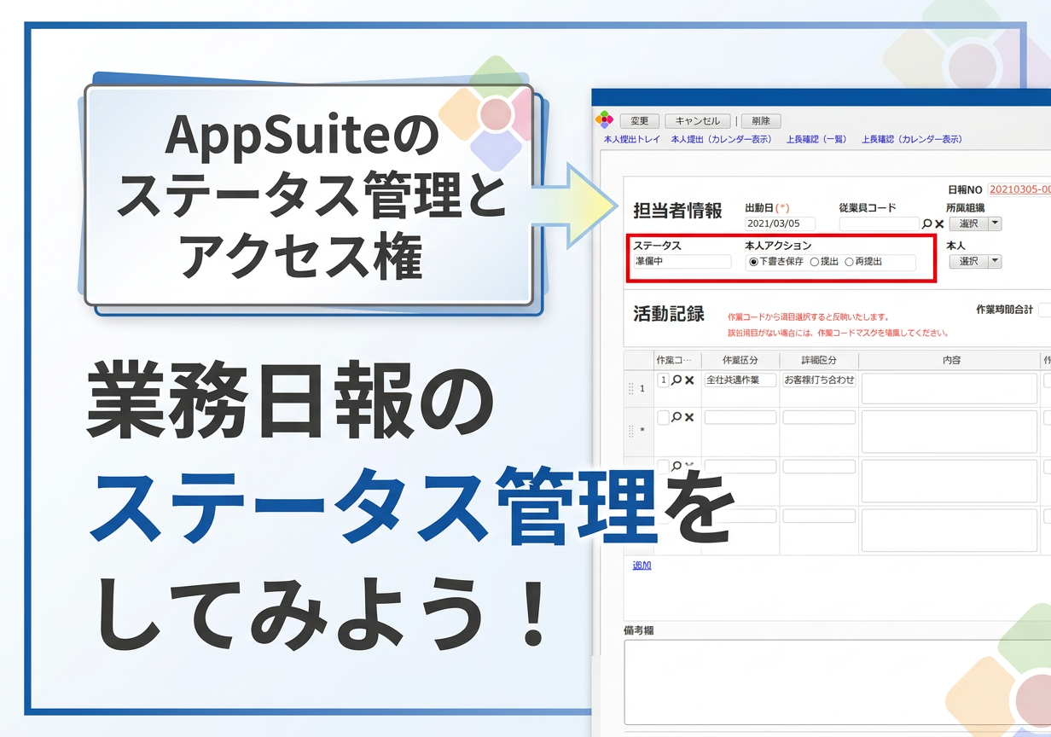Click the キャンセル button
This screenshot has height=737, width=1051.
tap(697, 121)
